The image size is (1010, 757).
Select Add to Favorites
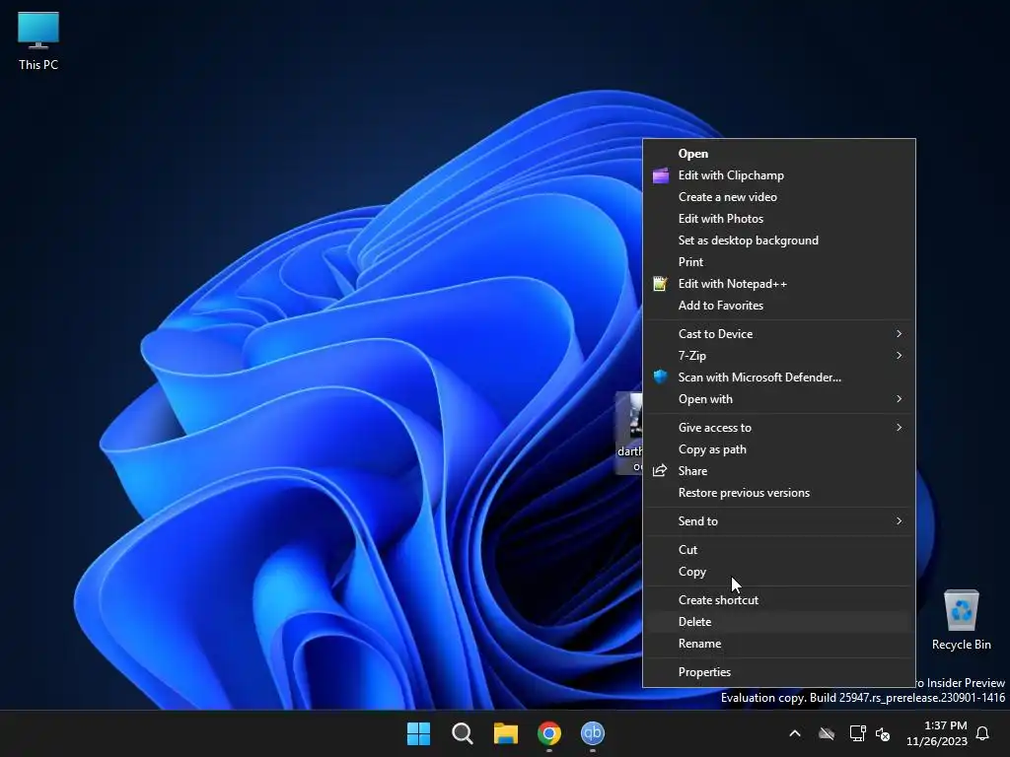coord(779,306)
